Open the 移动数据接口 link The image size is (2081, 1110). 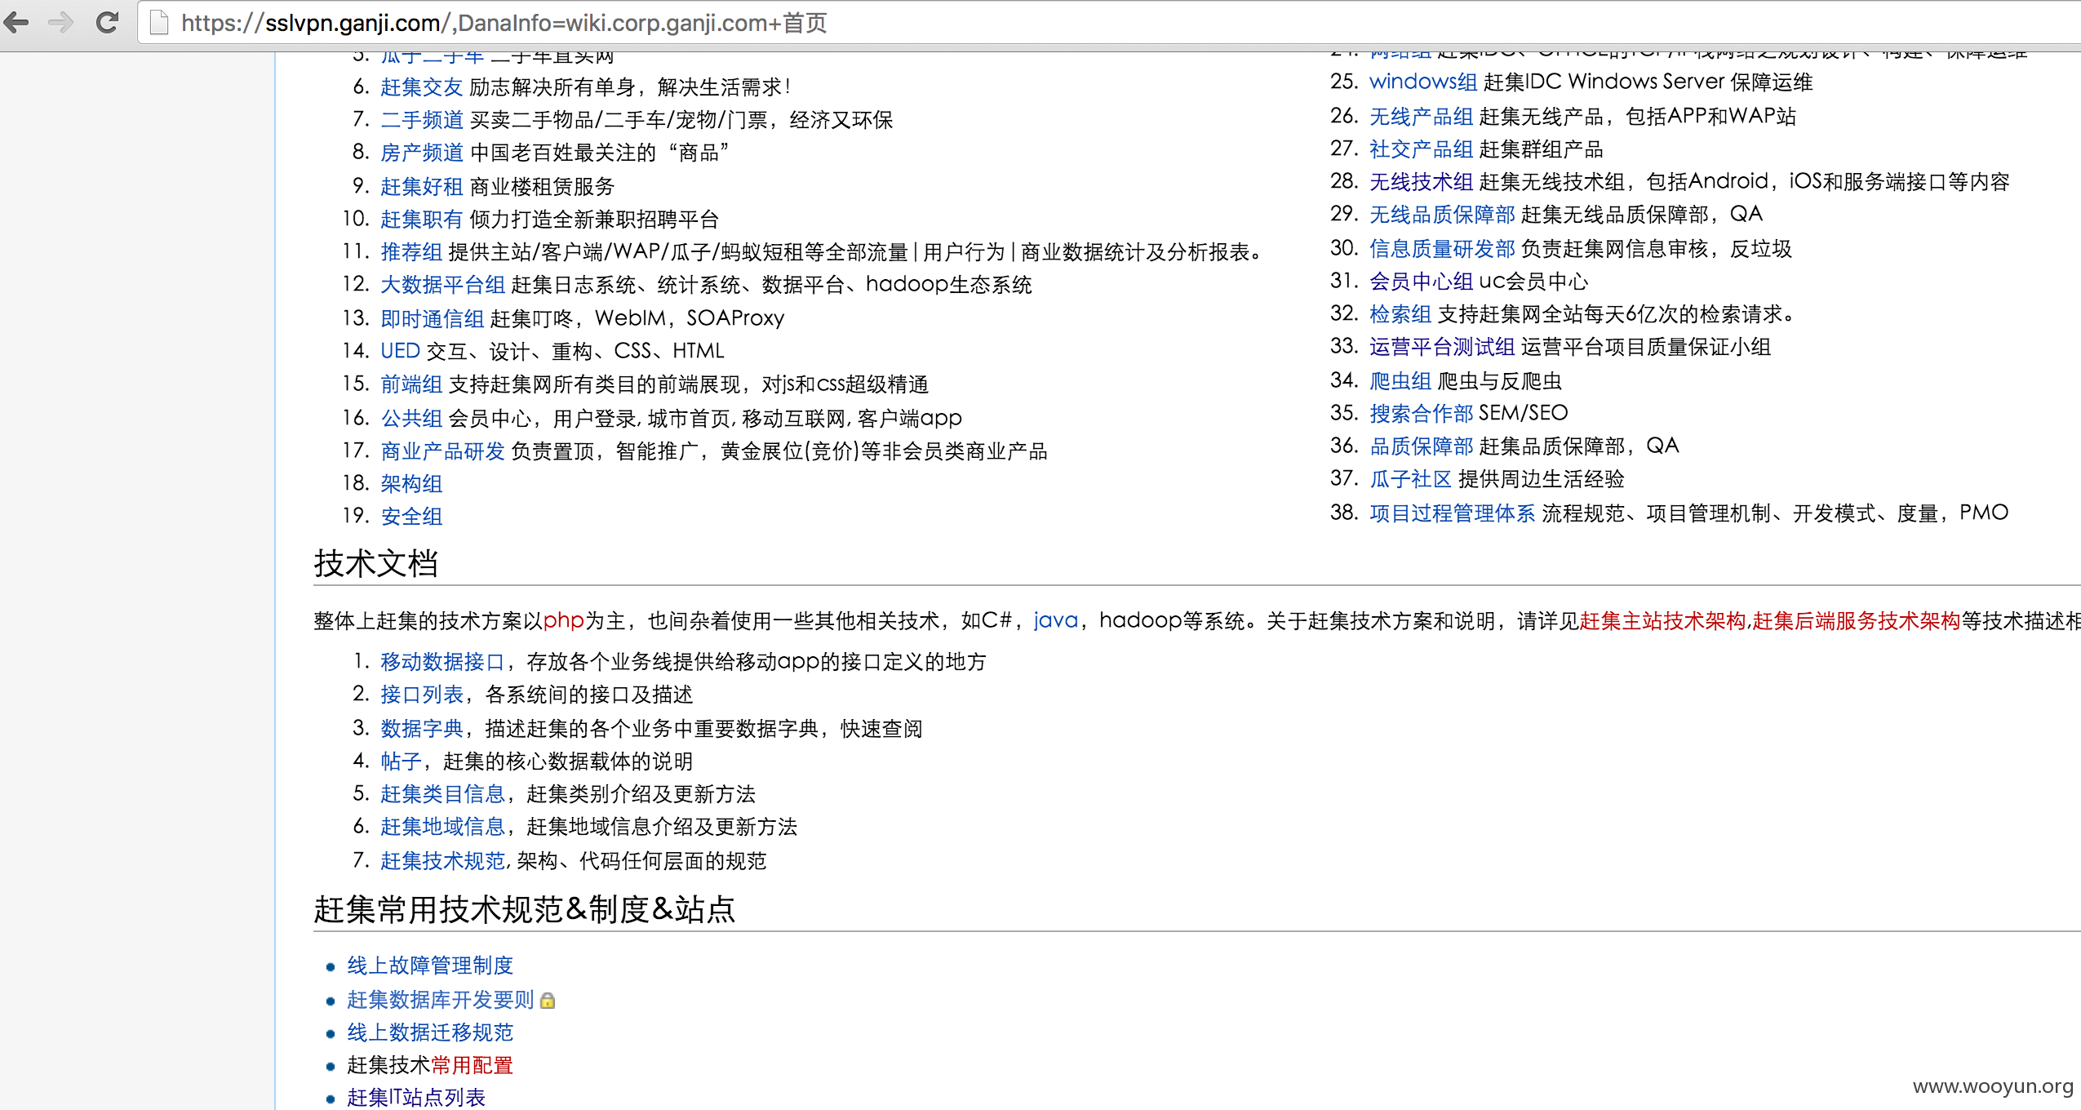click(x=442, y=661)
